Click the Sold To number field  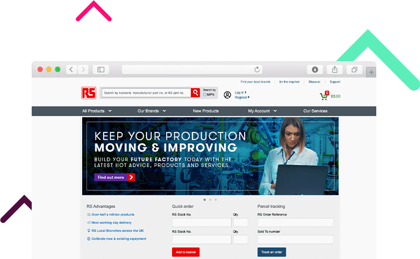point(296,239)
